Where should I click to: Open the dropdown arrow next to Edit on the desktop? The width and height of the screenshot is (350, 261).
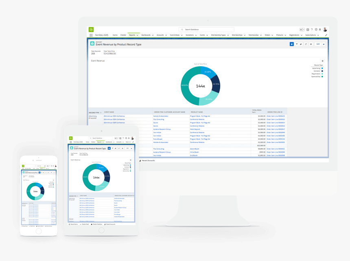coord(324,44)
